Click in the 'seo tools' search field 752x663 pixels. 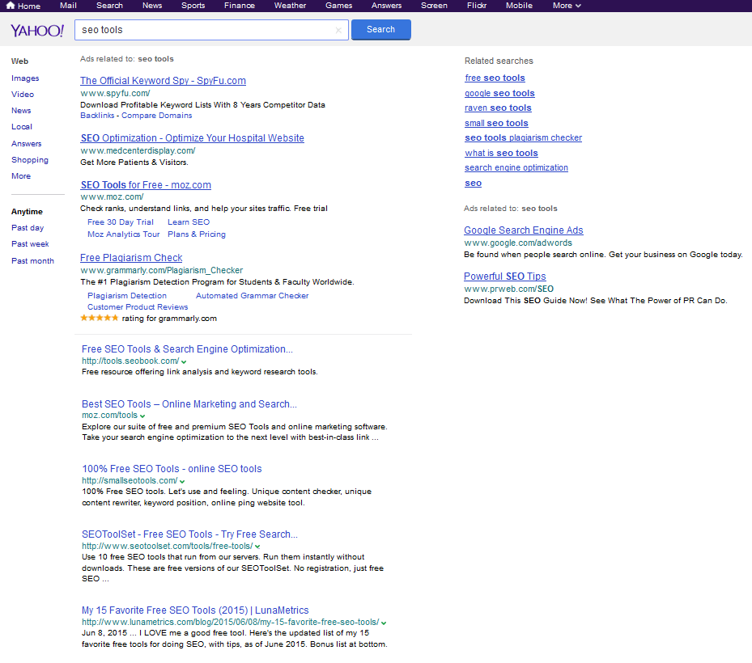pos(202,30)
